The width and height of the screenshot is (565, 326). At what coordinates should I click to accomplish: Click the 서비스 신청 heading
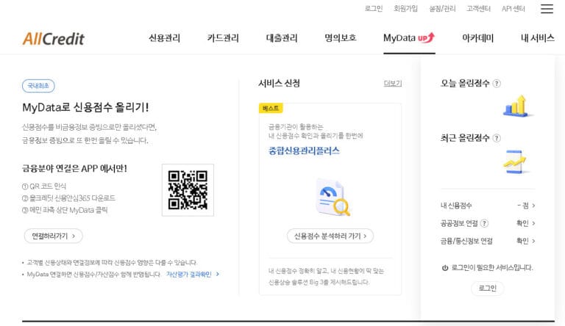click(x=280, y=84)
